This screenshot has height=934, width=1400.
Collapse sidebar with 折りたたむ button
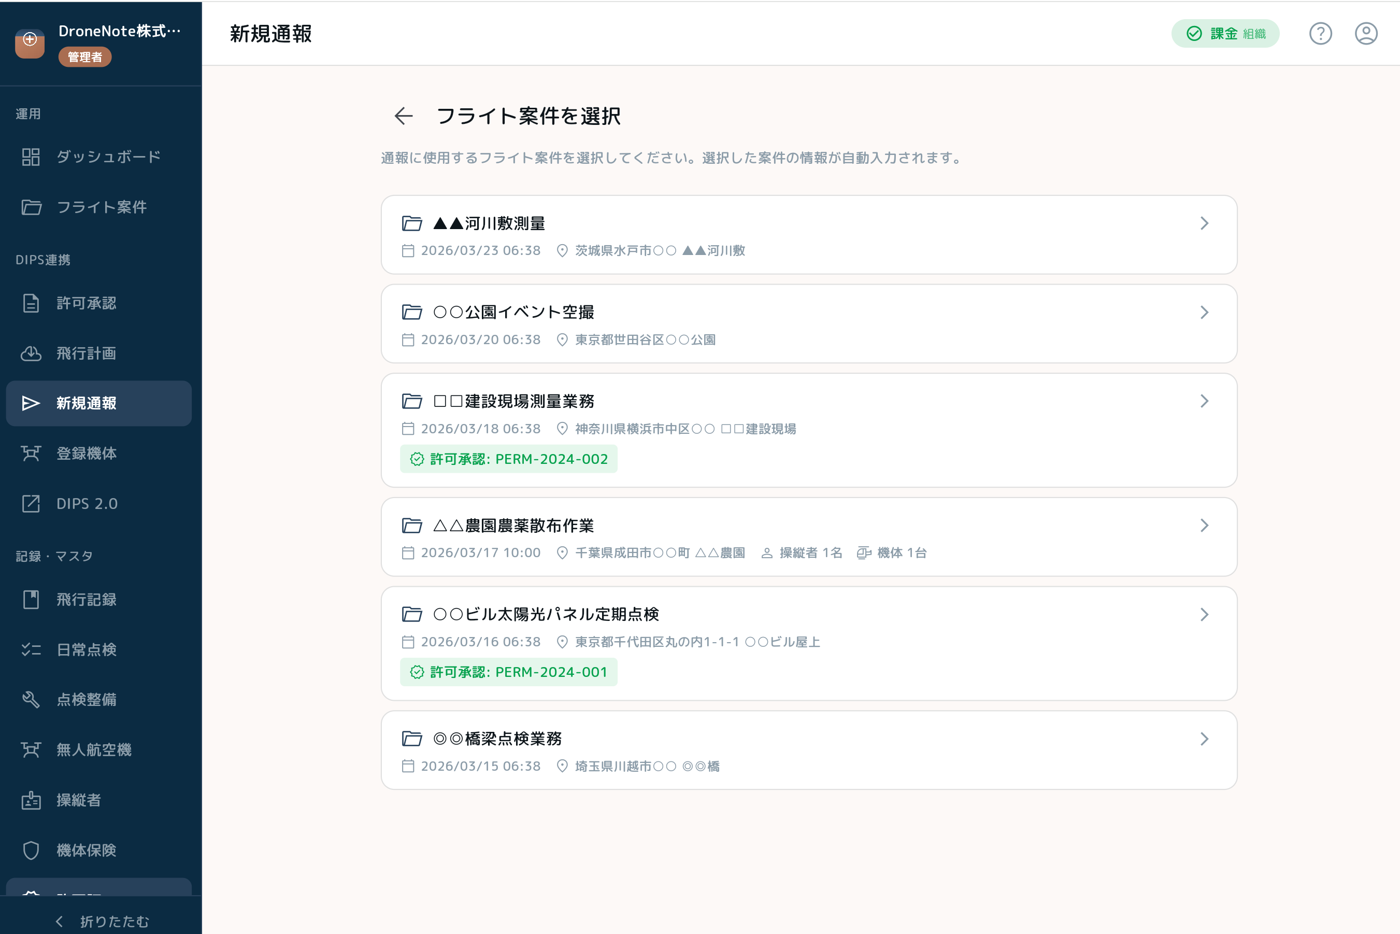(x=101, y=921)
